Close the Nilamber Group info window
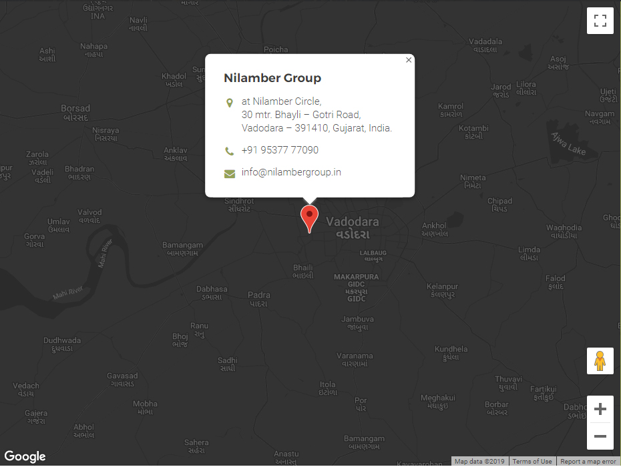Viewport: 621px width, 467px height. click(409, 60)
